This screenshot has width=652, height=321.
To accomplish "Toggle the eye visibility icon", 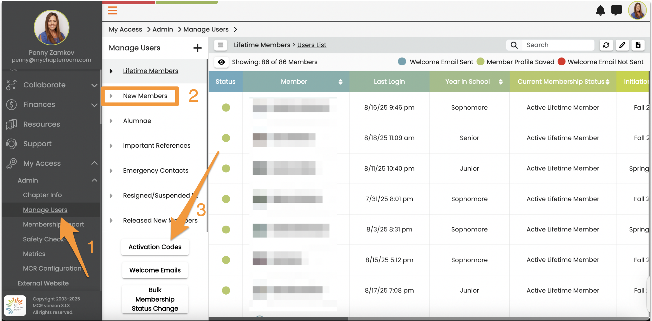I will click(221, 62).
